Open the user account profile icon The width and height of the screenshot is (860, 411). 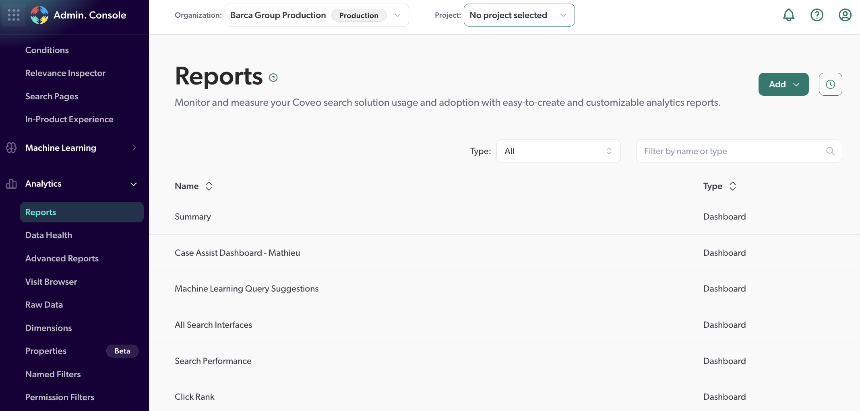point(845,15)
